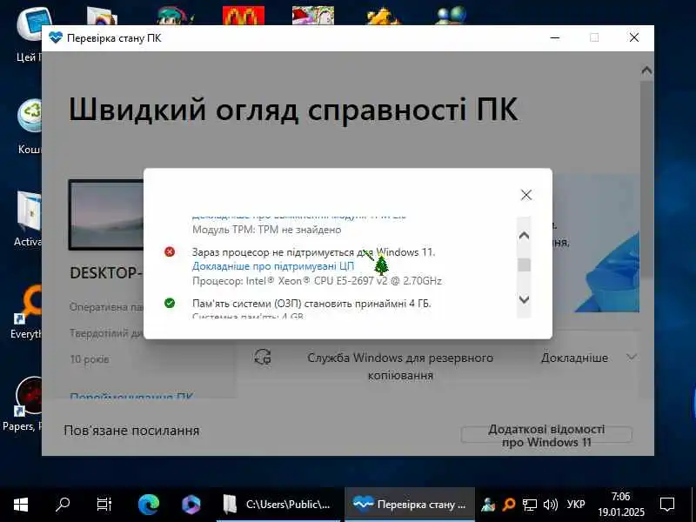
Task: Open the 'Докладніше про підтримувані ЦП' link
Action: click(x=273, y=266)
